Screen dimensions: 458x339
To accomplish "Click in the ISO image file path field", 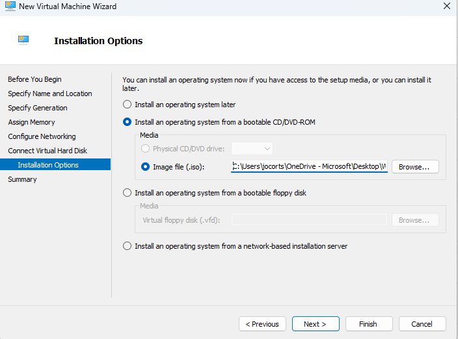I will 309,167.
